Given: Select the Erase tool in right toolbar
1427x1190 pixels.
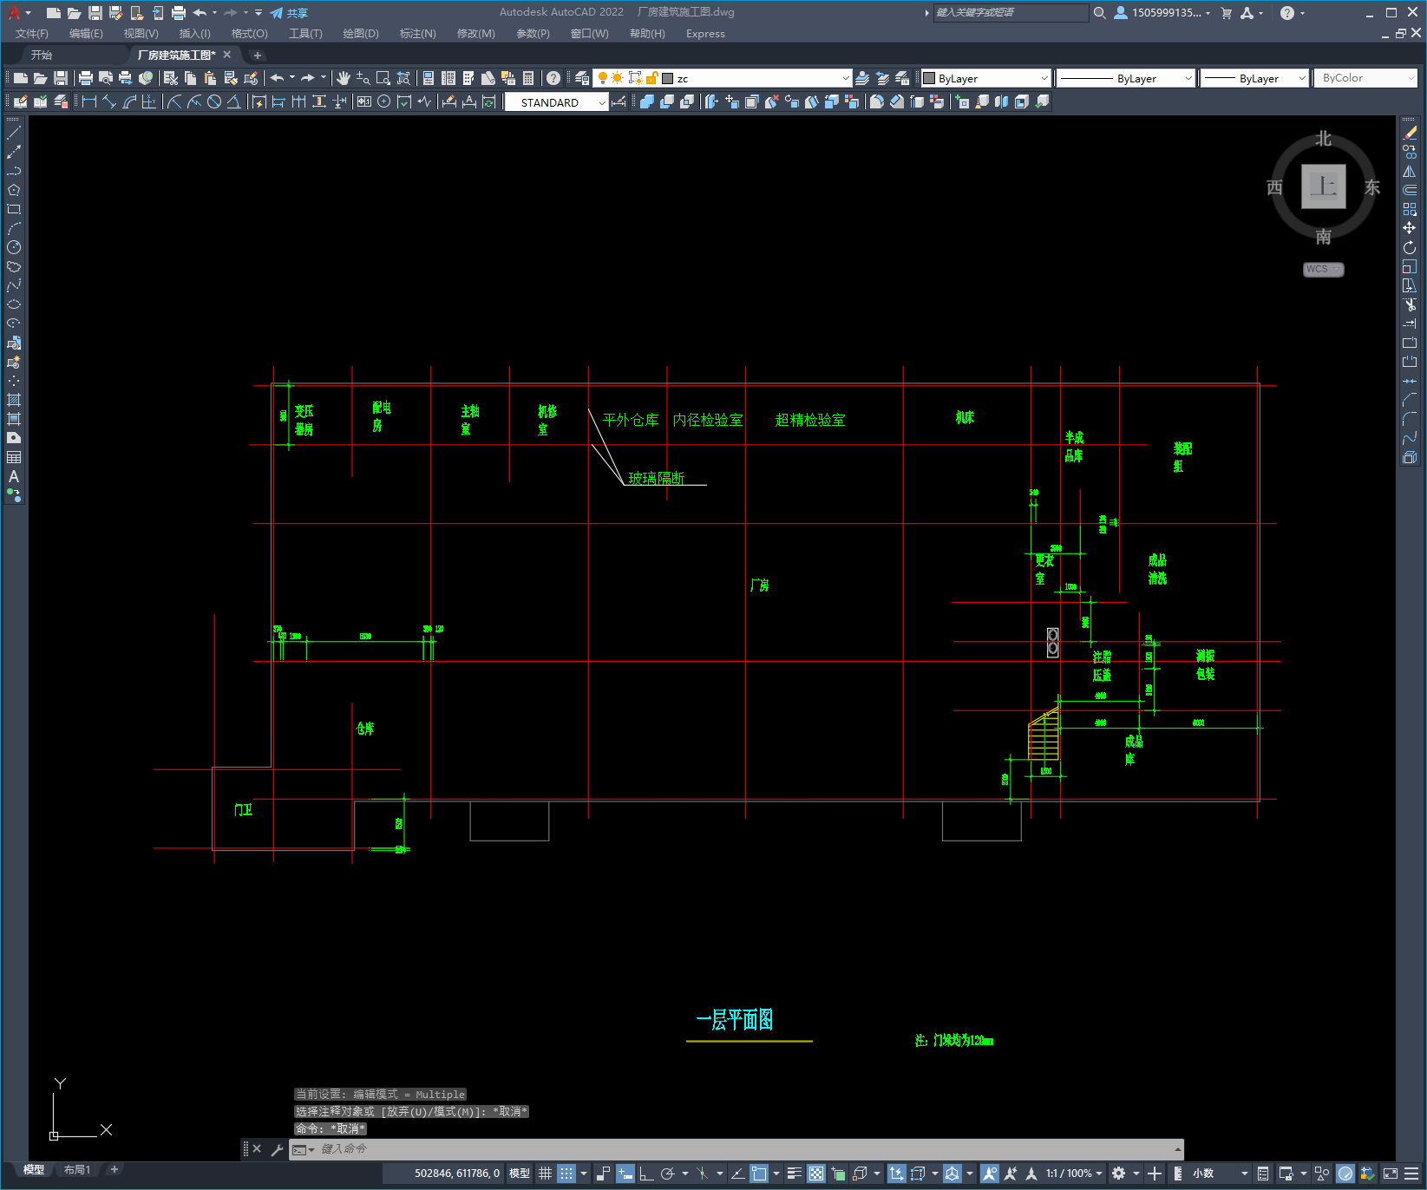Looking at the screenshot, I should (1410, 133).
